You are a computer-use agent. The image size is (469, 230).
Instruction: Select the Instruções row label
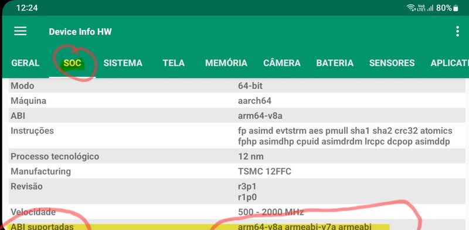click(x=32, y=131)
